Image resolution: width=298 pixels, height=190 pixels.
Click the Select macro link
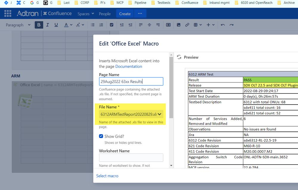coord(107,176)
